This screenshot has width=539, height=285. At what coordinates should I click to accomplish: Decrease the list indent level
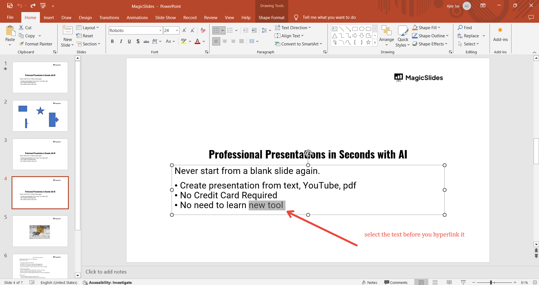pyautogui.click(x=245, y=31)
